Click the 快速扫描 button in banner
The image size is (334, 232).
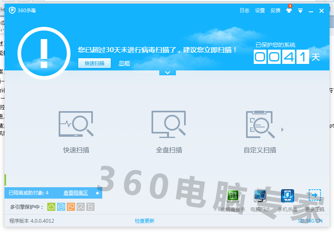click(94, 63)
